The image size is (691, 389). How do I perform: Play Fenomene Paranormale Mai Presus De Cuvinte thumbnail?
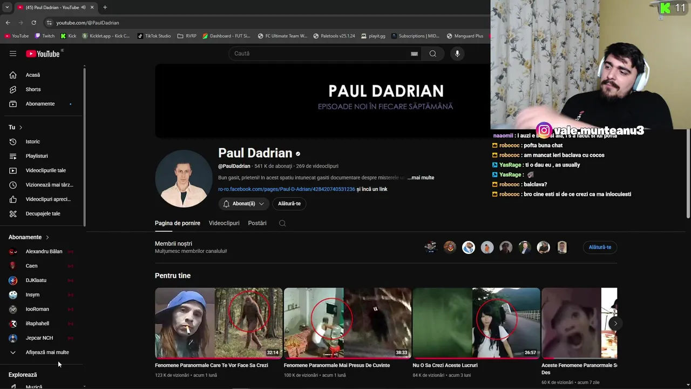pyautogui.click(x=348, y=323)
